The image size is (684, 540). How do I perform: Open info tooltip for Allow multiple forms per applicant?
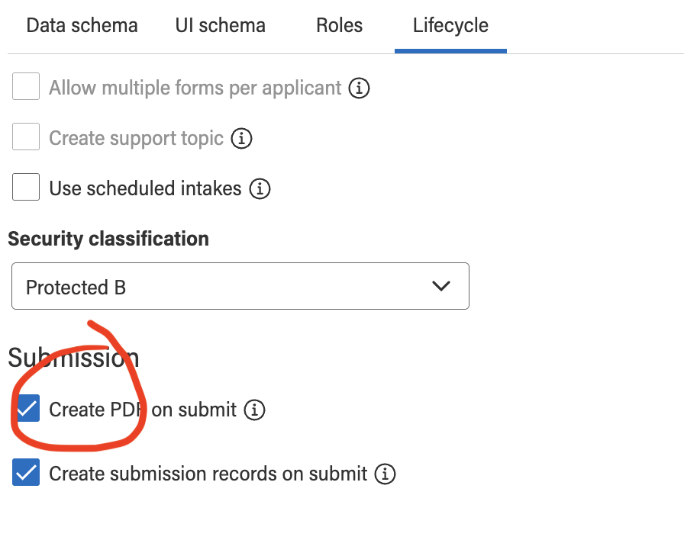click(x=359, y=88)
